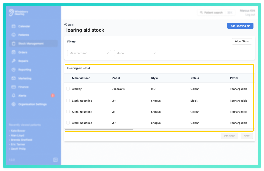Click the Hide filters button

[242, 42]
